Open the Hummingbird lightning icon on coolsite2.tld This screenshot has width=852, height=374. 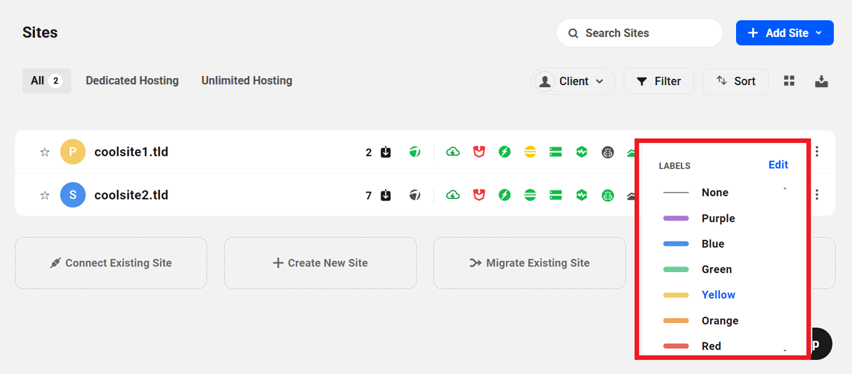[x=505, y=195]
